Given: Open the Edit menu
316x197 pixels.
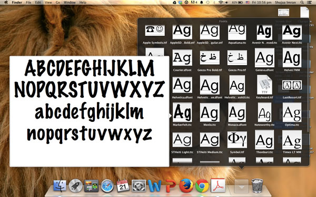Looking at the screenshot, I should pos(38,3).
